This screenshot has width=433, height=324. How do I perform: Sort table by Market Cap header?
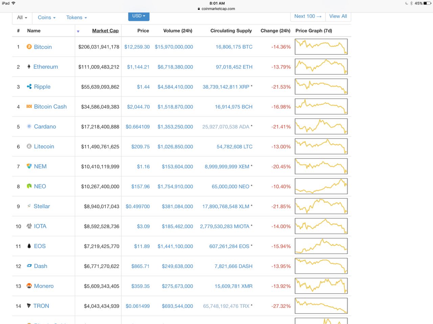coord(105,31)
